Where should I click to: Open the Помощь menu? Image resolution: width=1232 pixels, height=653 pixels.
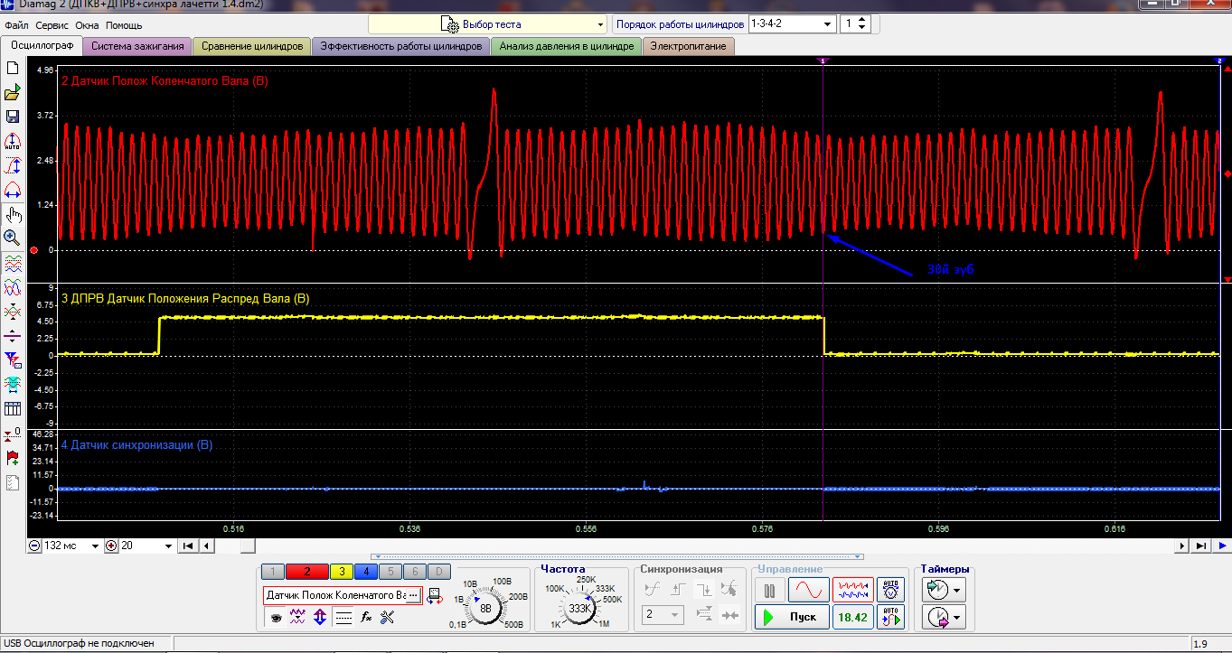click(124, 25)
